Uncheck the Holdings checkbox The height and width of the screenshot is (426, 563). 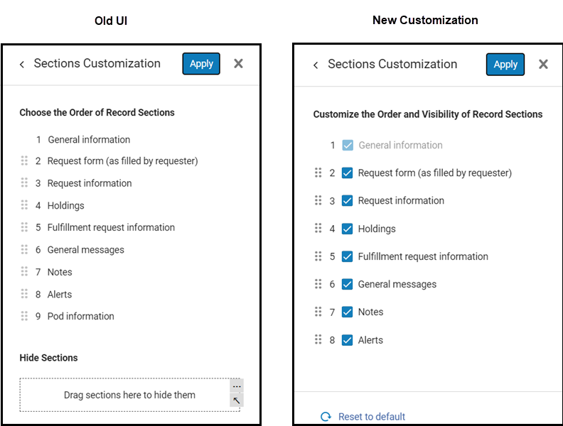coord(348,229)
